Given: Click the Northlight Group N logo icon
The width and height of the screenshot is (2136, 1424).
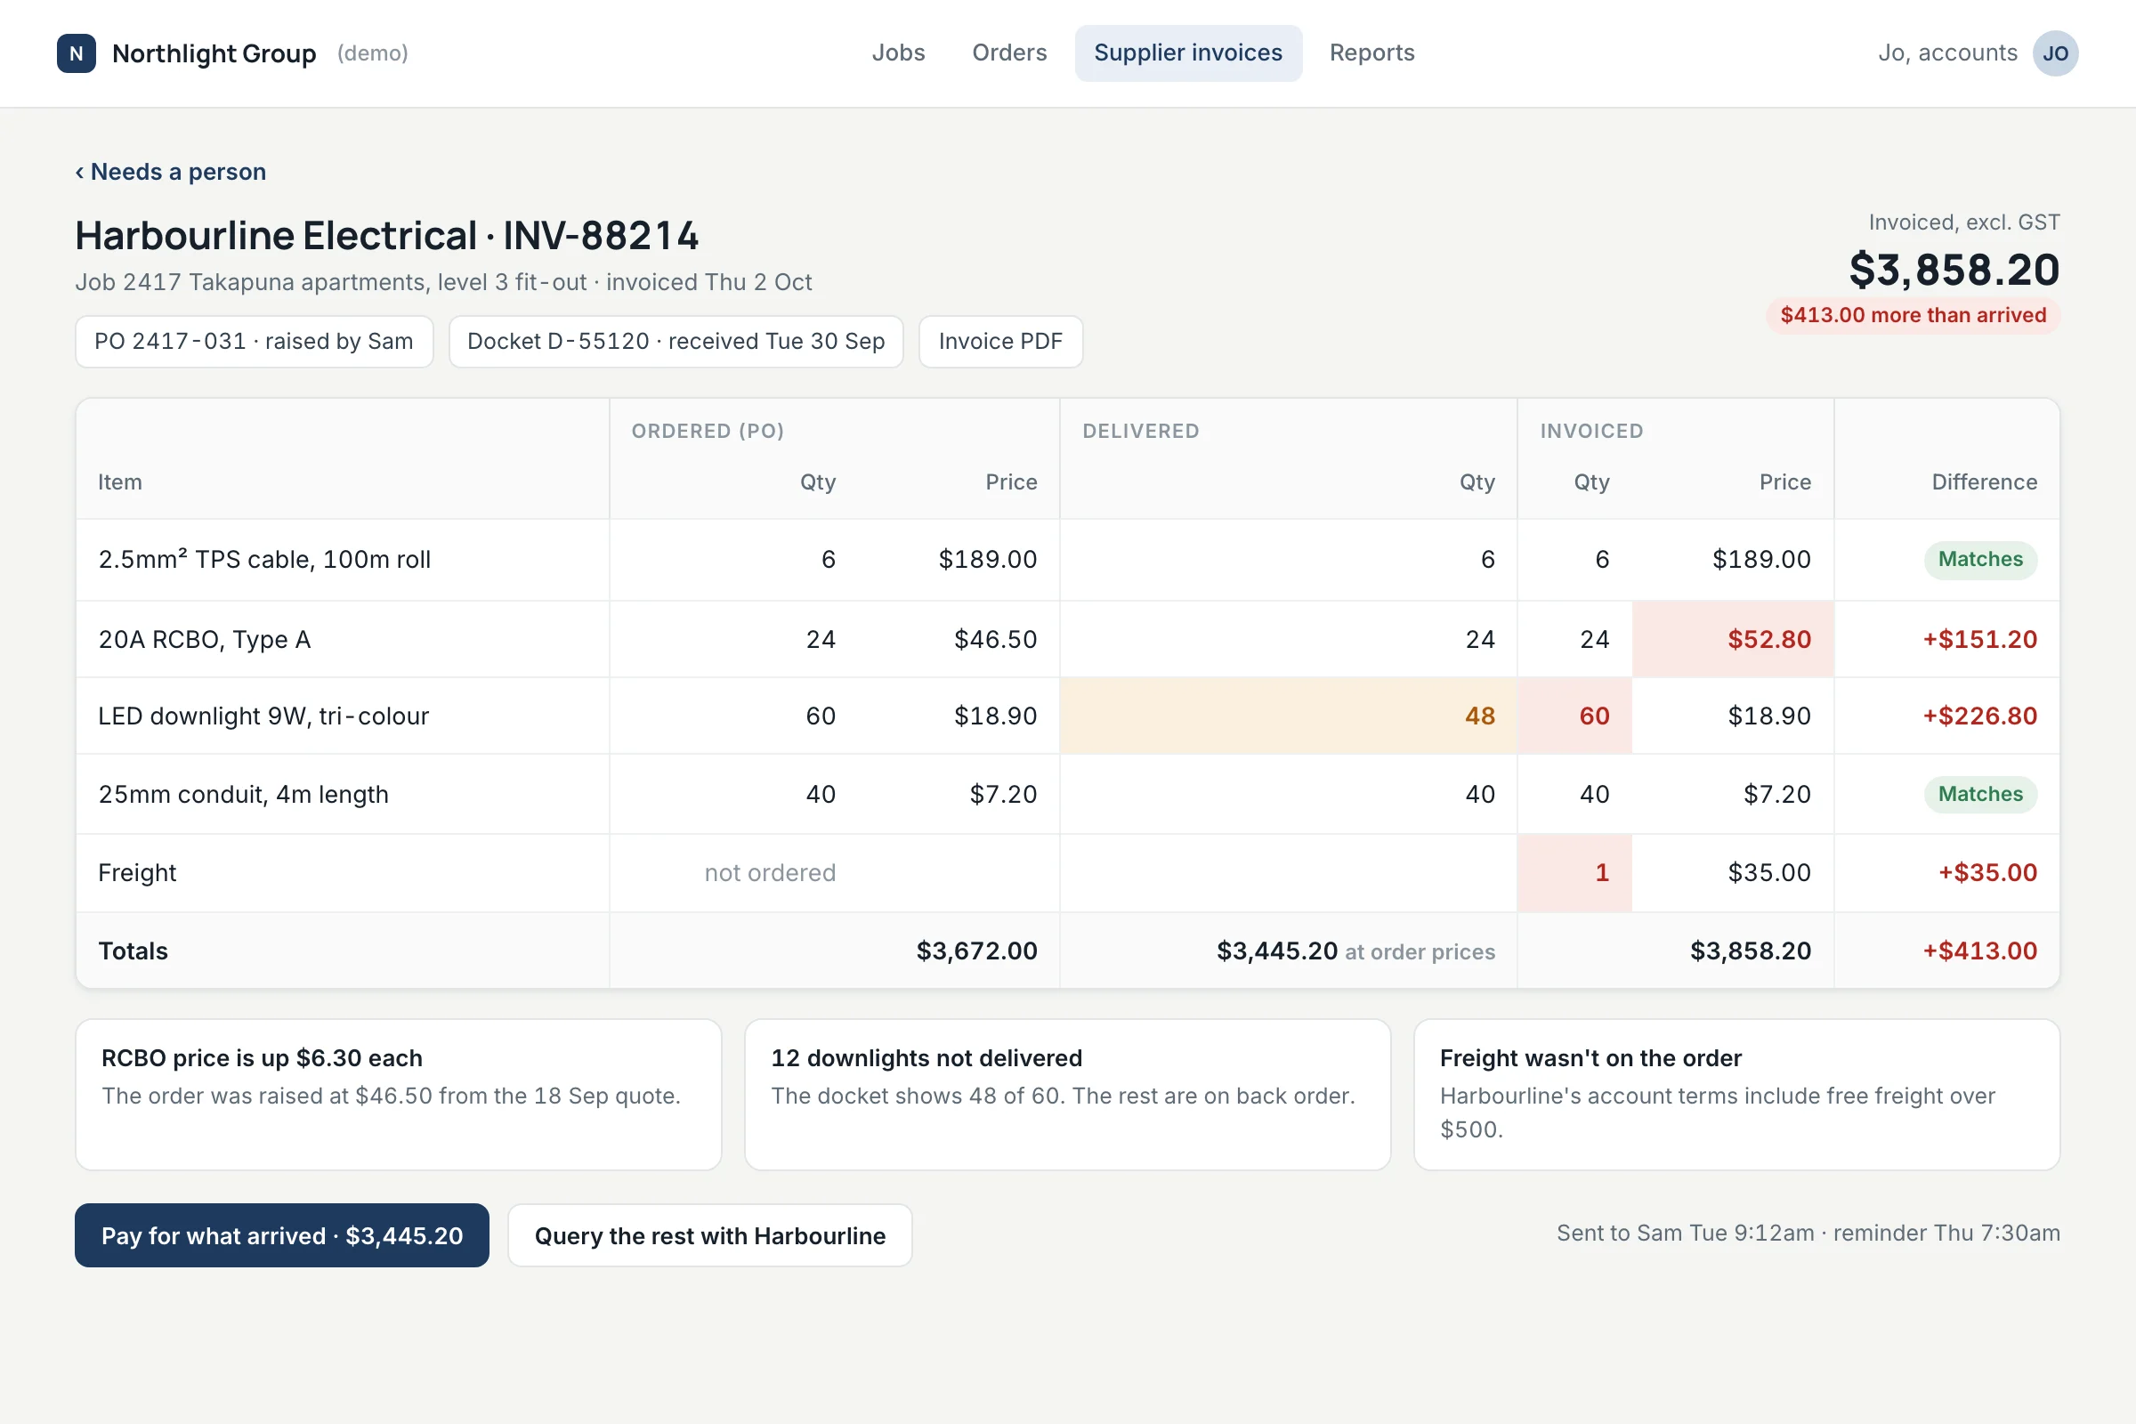Looking at the screenshot, I should pos(77,53).
